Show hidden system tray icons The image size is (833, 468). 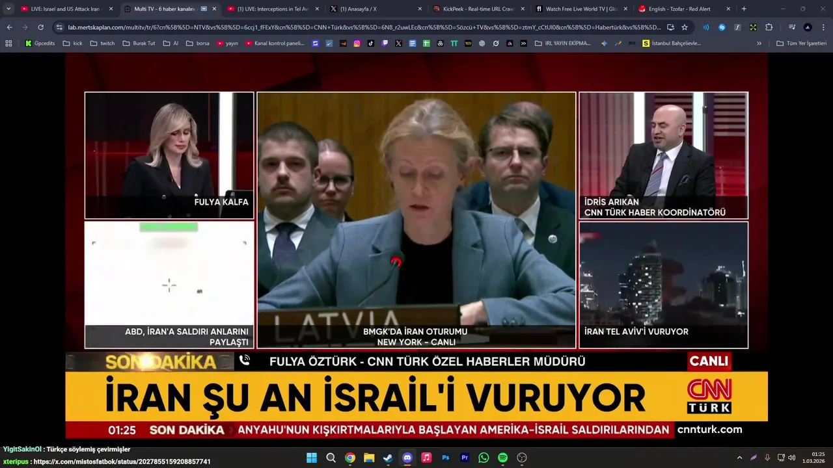coord(739,458)
